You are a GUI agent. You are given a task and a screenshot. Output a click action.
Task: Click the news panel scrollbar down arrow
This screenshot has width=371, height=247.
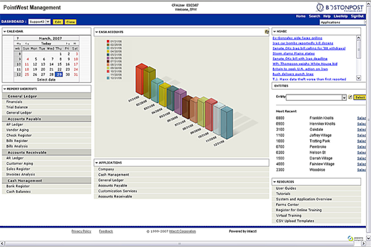(x=359, y=78)
